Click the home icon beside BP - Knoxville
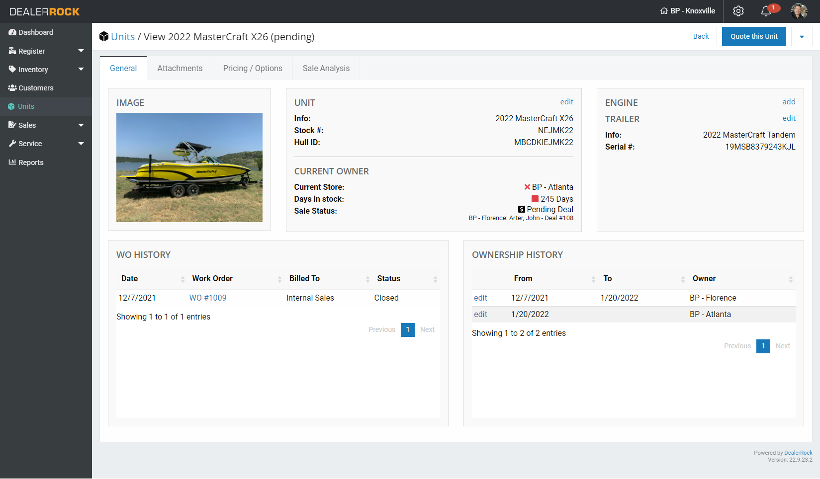The width and height of the screenshot is (820, 479). 664,10
